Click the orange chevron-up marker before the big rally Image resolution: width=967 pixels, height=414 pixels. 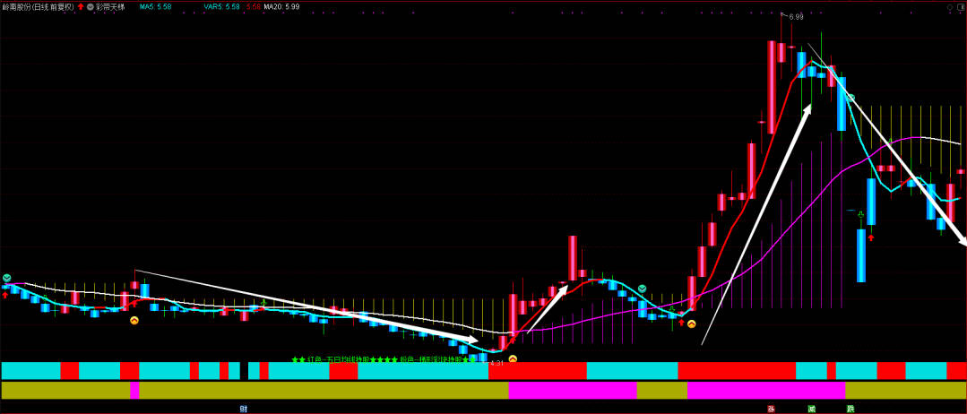click(x=691, y=323)
